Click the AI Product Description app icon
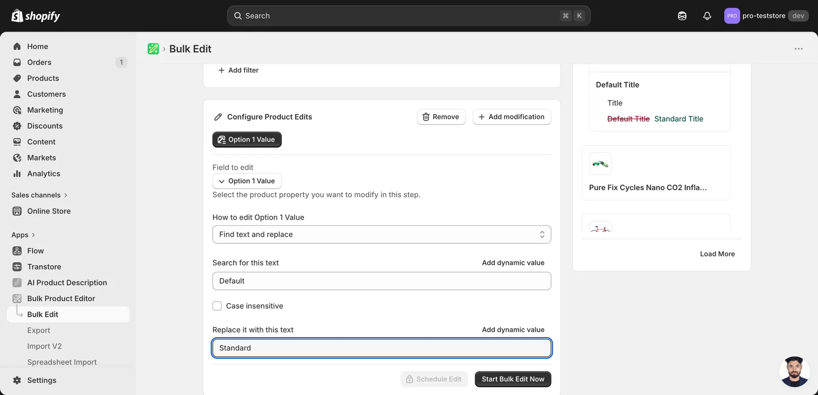This screenshot has width=818, height=395. click(17, 283)
